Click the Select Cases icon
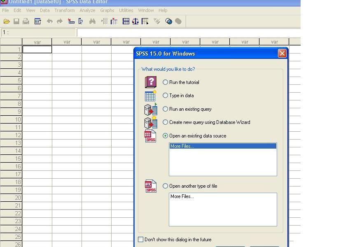The height and width of the screenshot is (247, 350). point(145,21)
